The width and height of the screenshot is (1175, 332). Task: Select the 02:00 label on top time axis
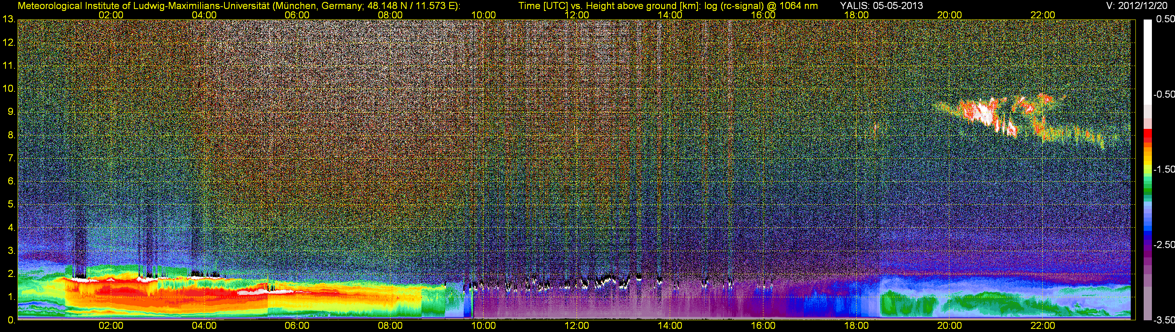point(111,15)
